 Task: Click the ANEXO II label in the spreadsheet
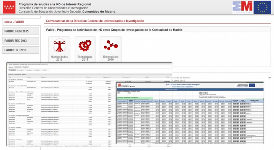(x=203, y=93)
